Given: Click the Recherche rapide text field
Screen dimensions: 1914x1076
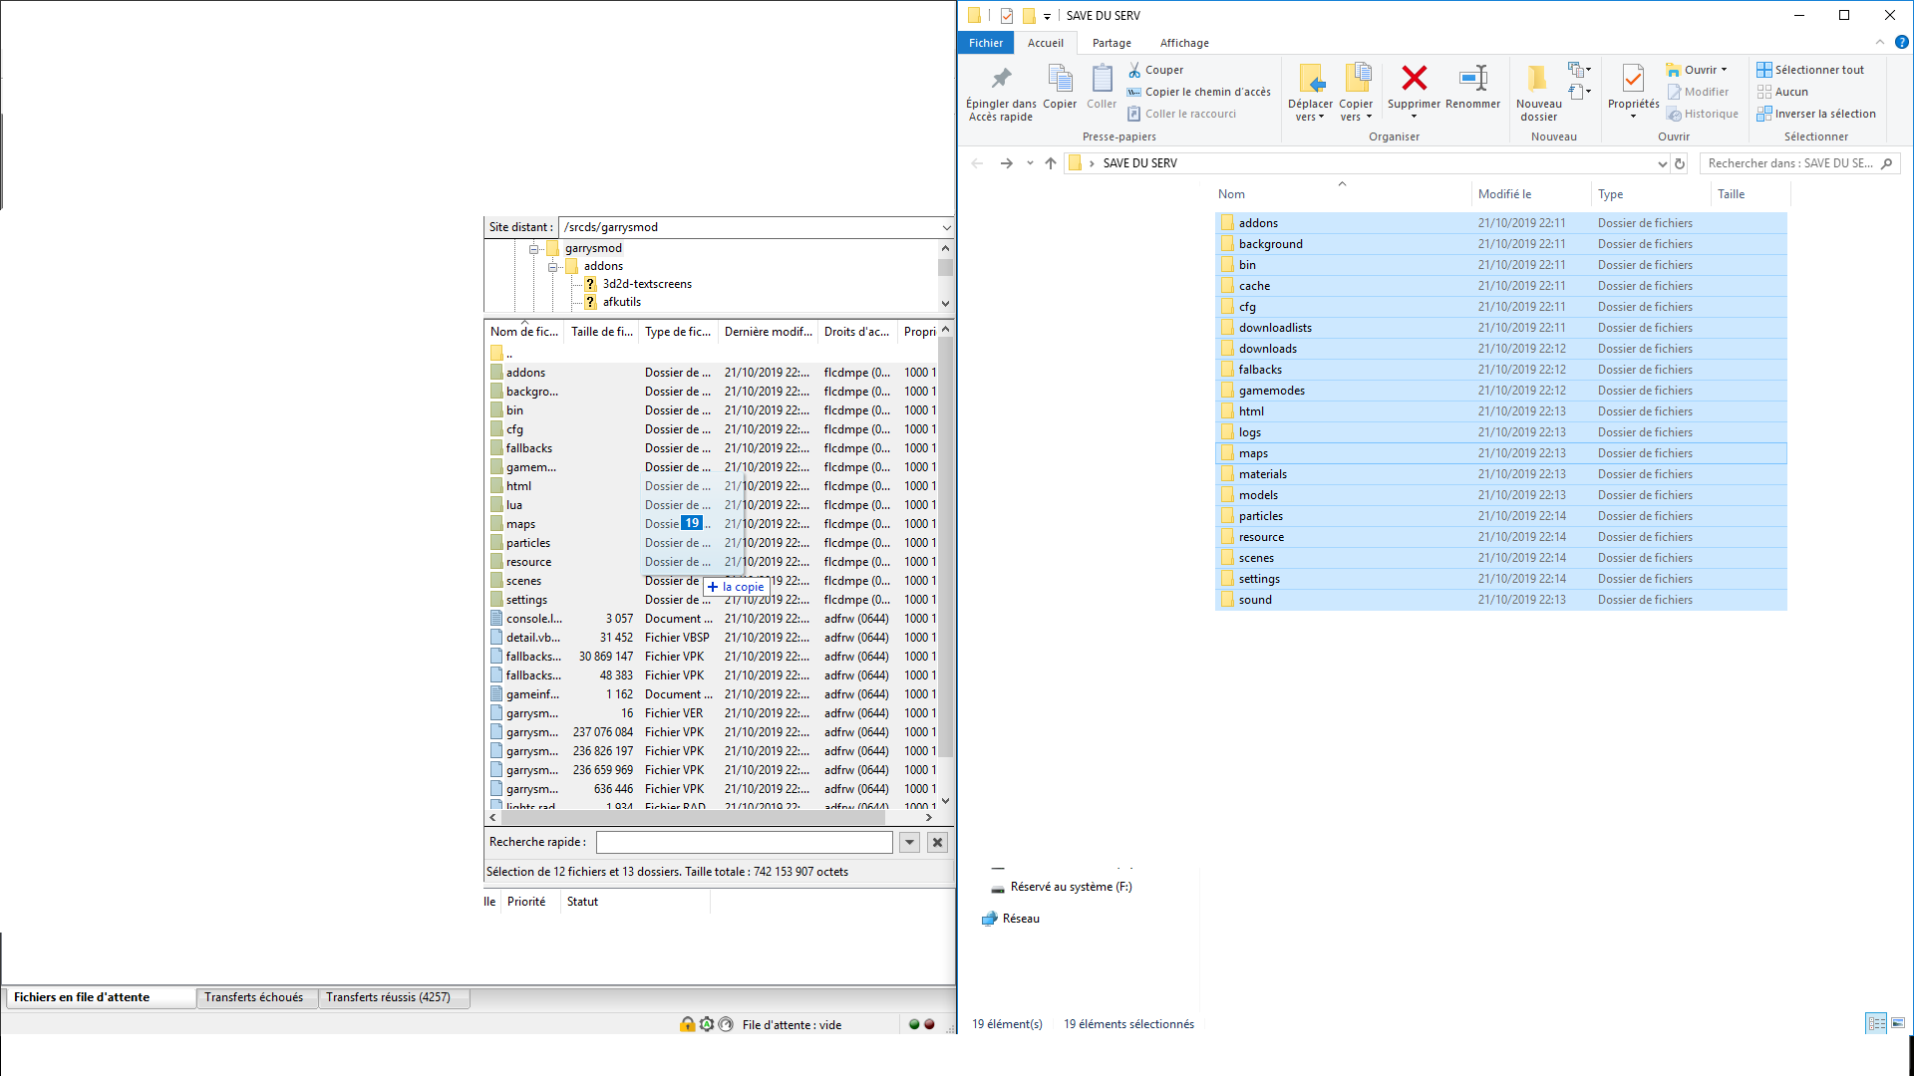Looking at the screenshot, I should coord(744,843).
